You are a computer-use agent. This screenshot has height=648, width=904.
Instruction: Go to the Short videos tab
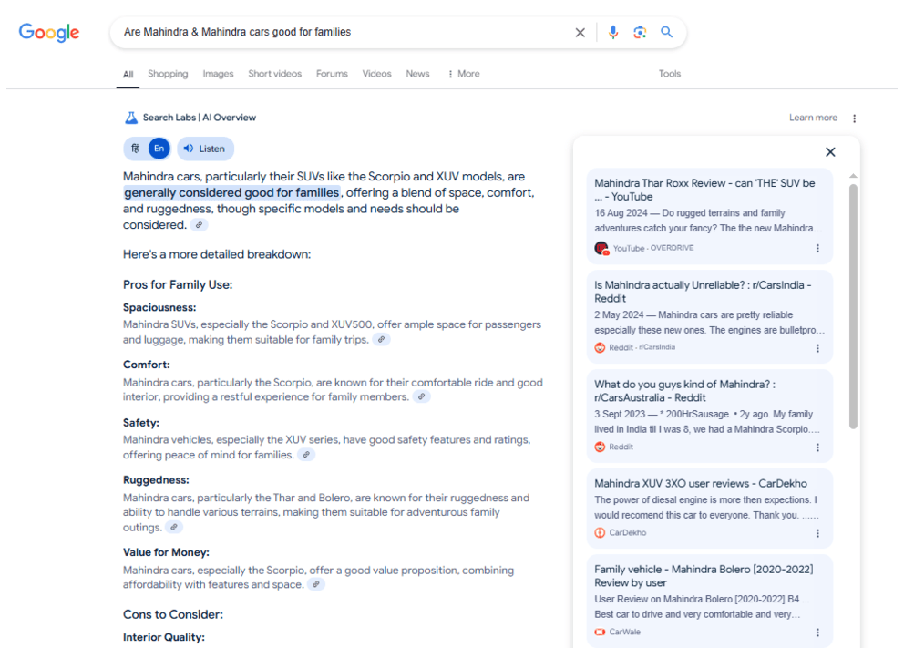(x=274, y=74)
